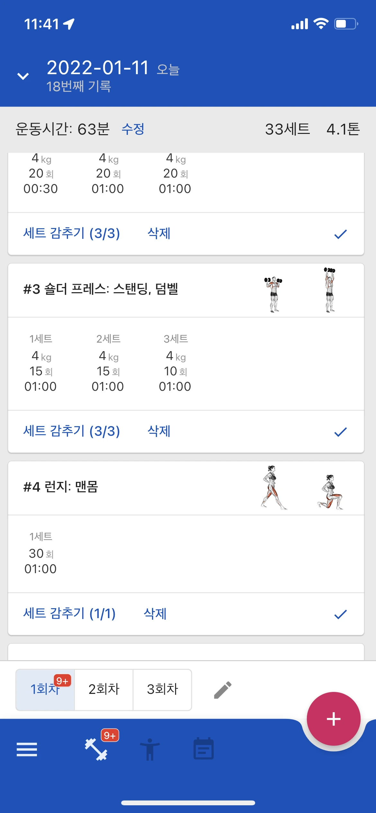This screenshot has width=376, height=813.
Task: Tap the dumbbell workout icon
Action: (x=96, y=749)
